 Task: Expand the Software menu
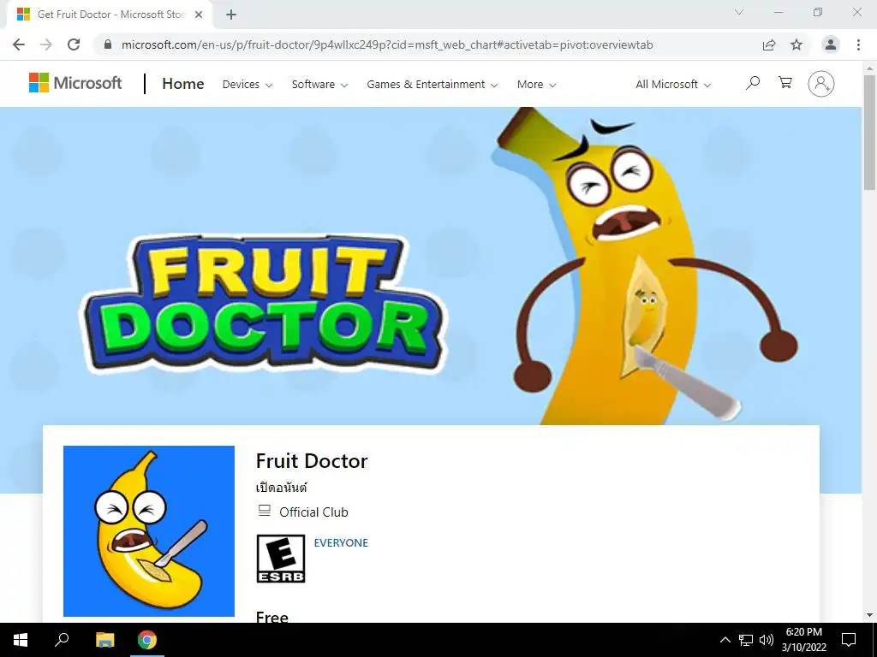click(x=319, y=85)
